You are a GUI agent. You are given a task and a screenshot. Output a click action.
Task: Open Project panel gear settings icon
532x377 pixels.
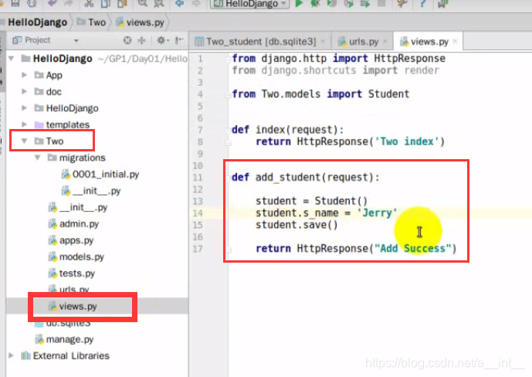coord(162,40)
